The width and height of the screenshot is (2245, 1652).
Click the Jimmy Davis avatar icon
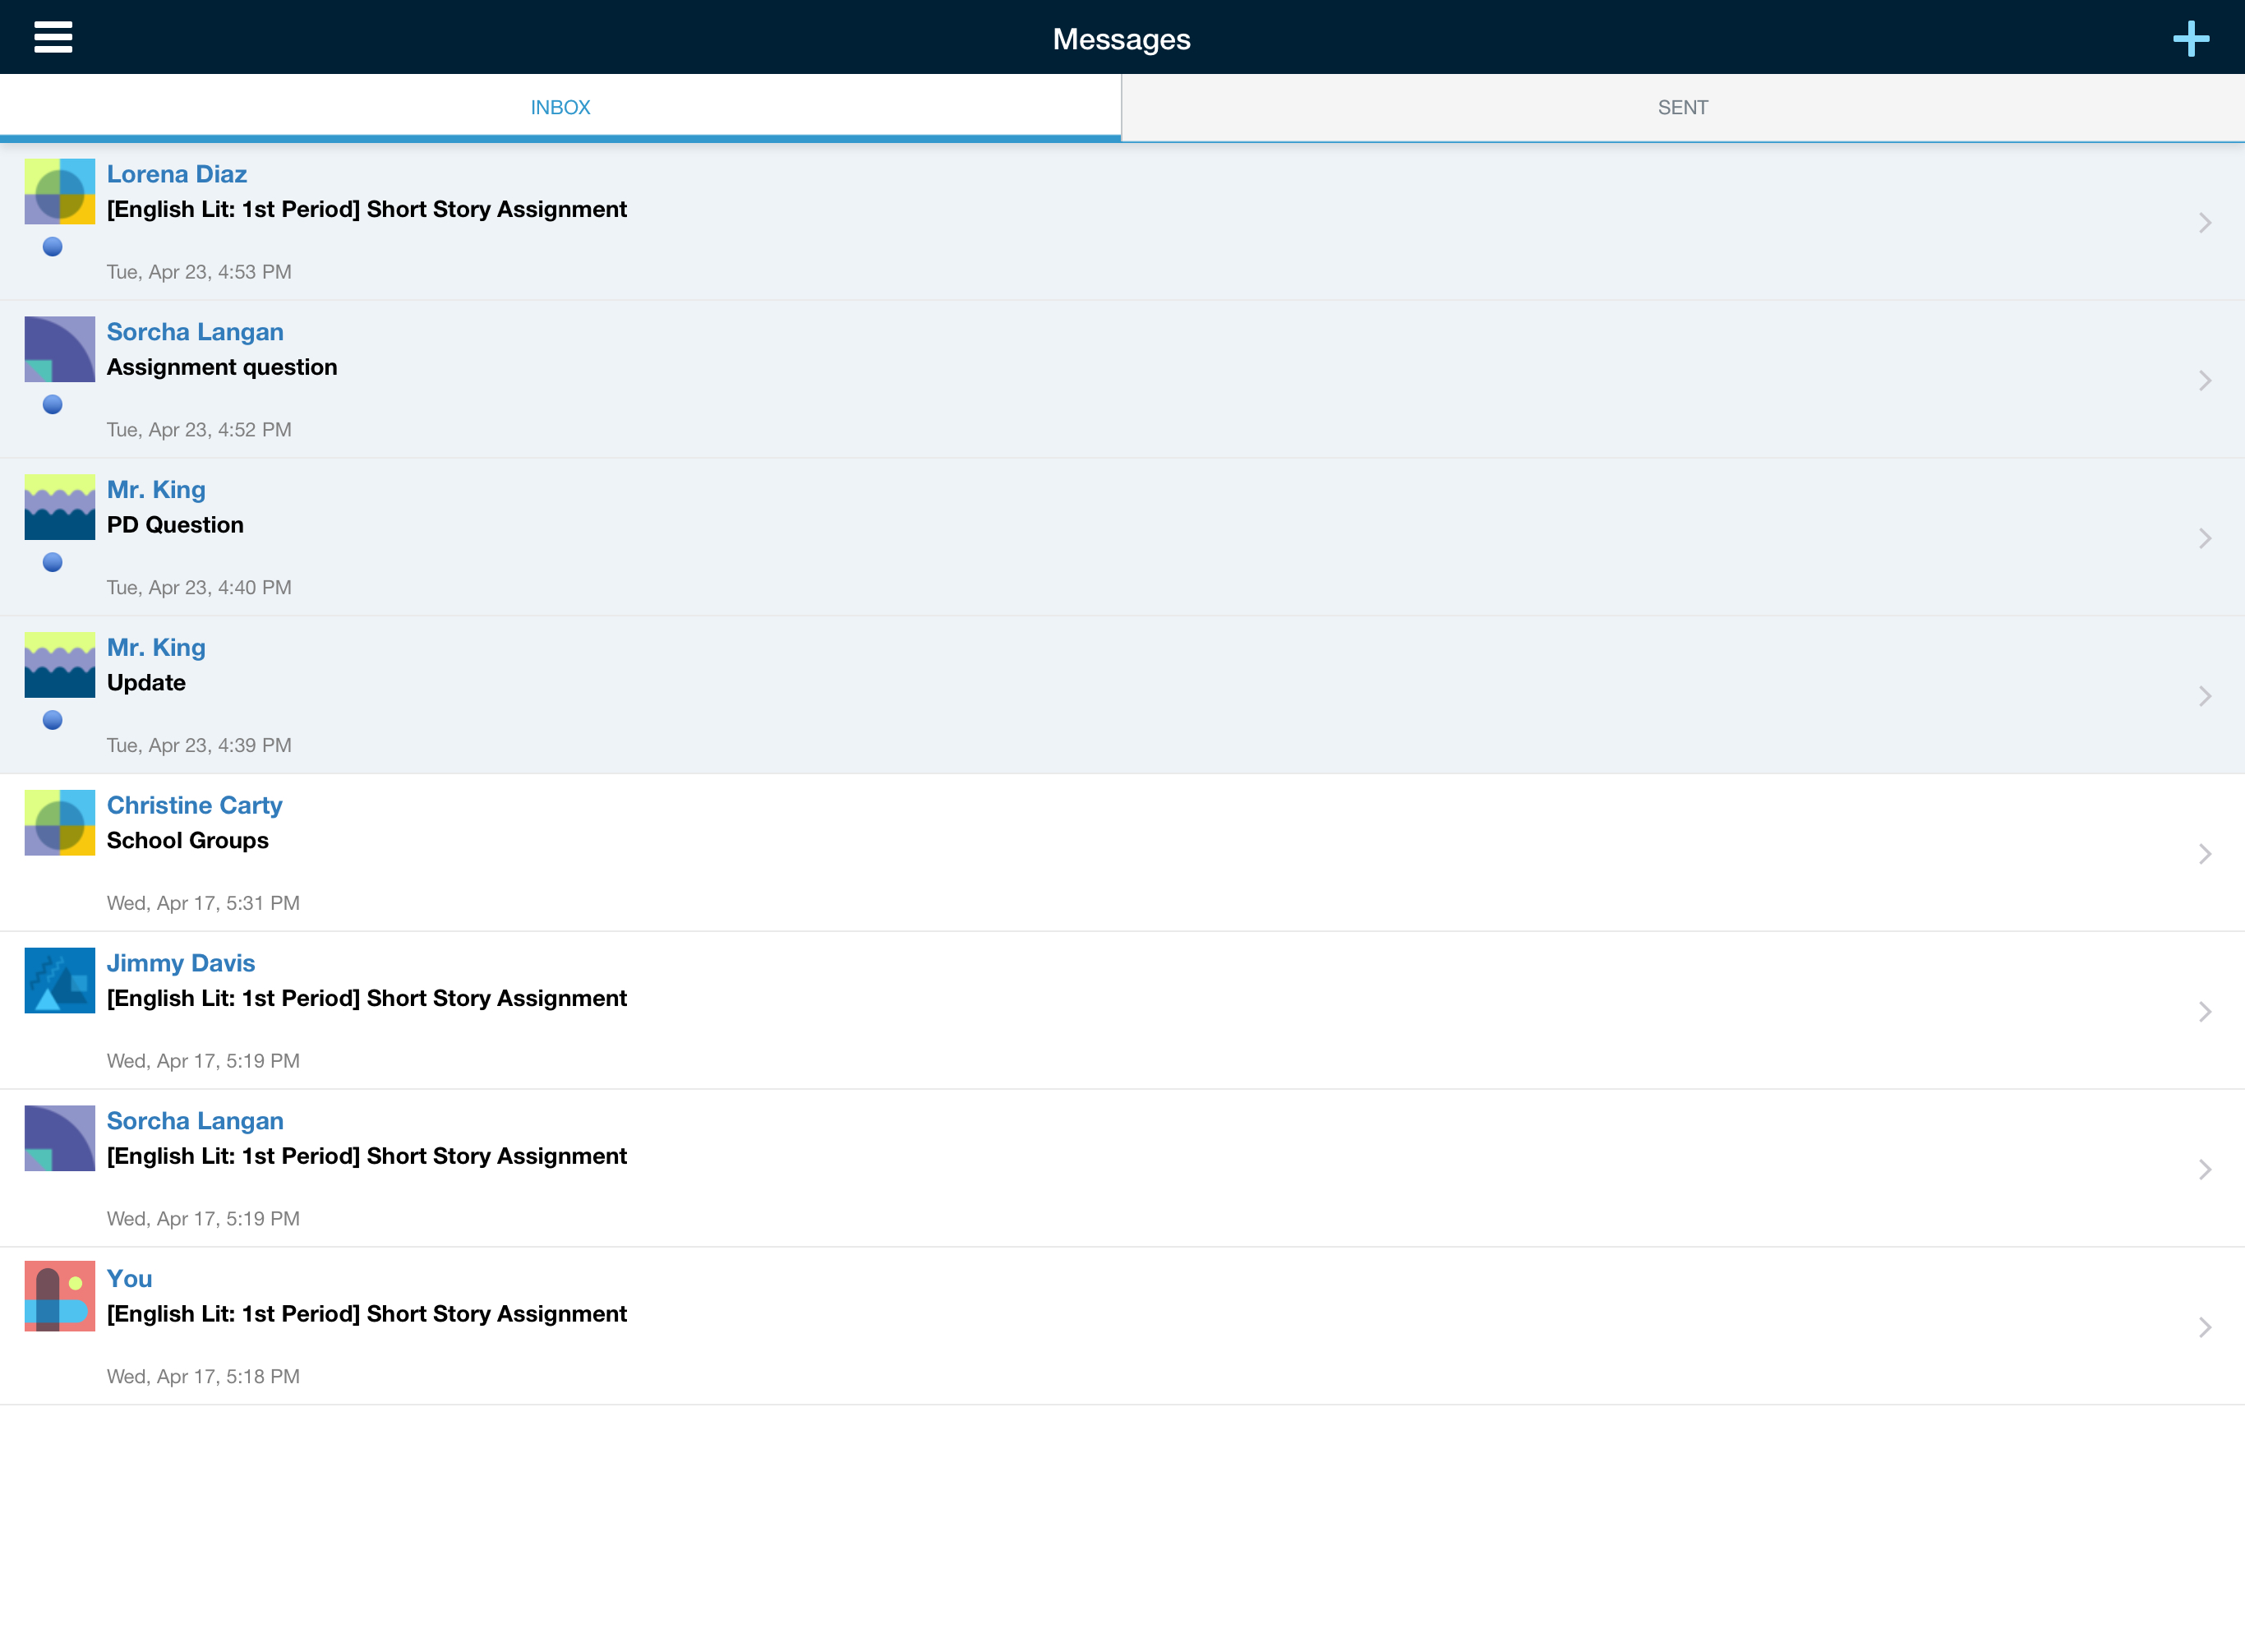point(60,980)
